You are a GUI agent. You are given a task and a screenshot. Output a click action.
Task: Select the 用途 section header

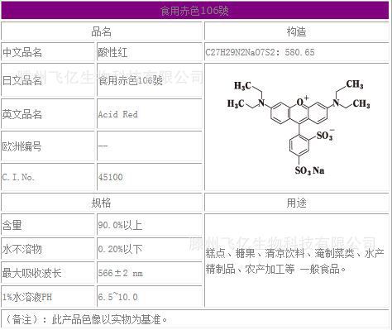[x=297, y=203]
